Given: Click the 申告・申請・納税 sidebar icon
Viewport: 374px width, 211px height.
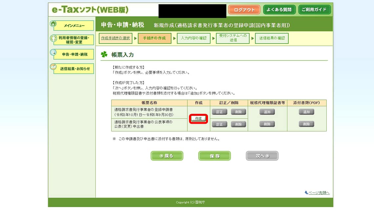Looking at the screenshot, I should pos(53,53).
